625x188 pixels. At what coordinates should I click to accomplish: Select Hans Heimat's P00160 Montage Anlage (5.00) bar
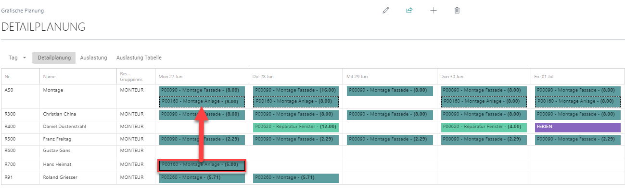(x=202, y=165)
